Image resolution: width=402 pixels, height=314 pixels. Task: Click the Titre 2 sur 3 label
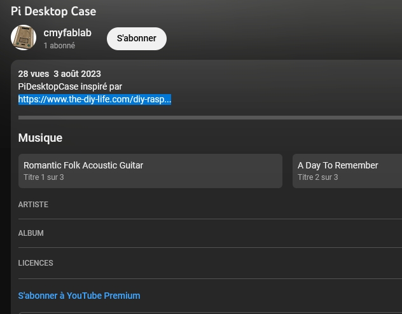point(317,177)
